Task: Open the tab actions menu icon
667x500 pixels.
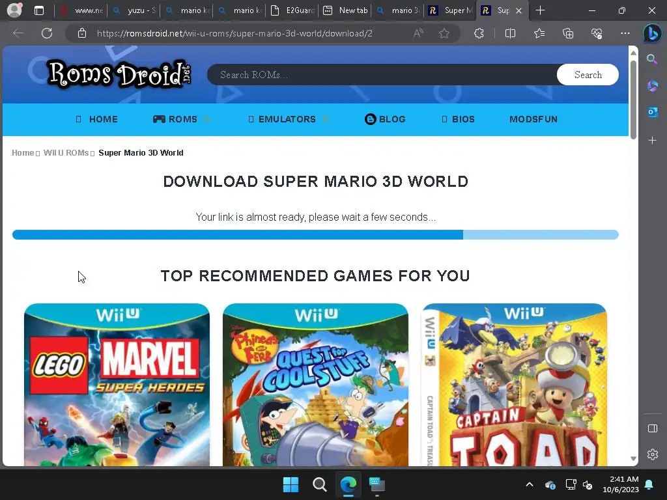Action: pyautogui.click(x=38, y=10)
